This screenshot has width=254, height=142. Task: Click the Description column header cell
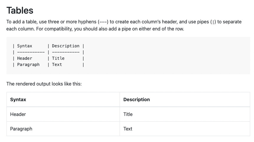(185, 99)
